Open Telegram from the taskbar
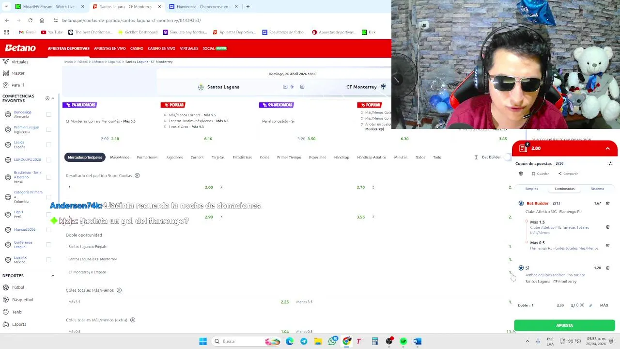620x349 pixels. tap(304, 341)
